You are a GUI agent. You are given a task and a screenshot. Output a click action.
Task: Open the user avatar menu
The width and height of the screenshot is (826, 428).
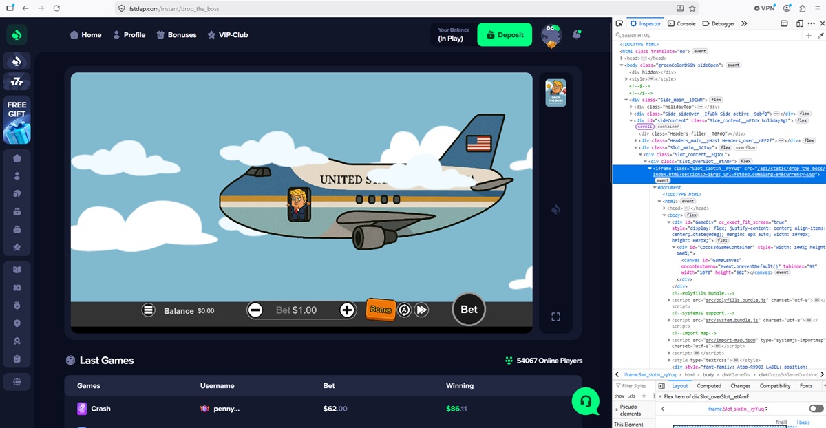pyautogui.click(x=551, y=35)
